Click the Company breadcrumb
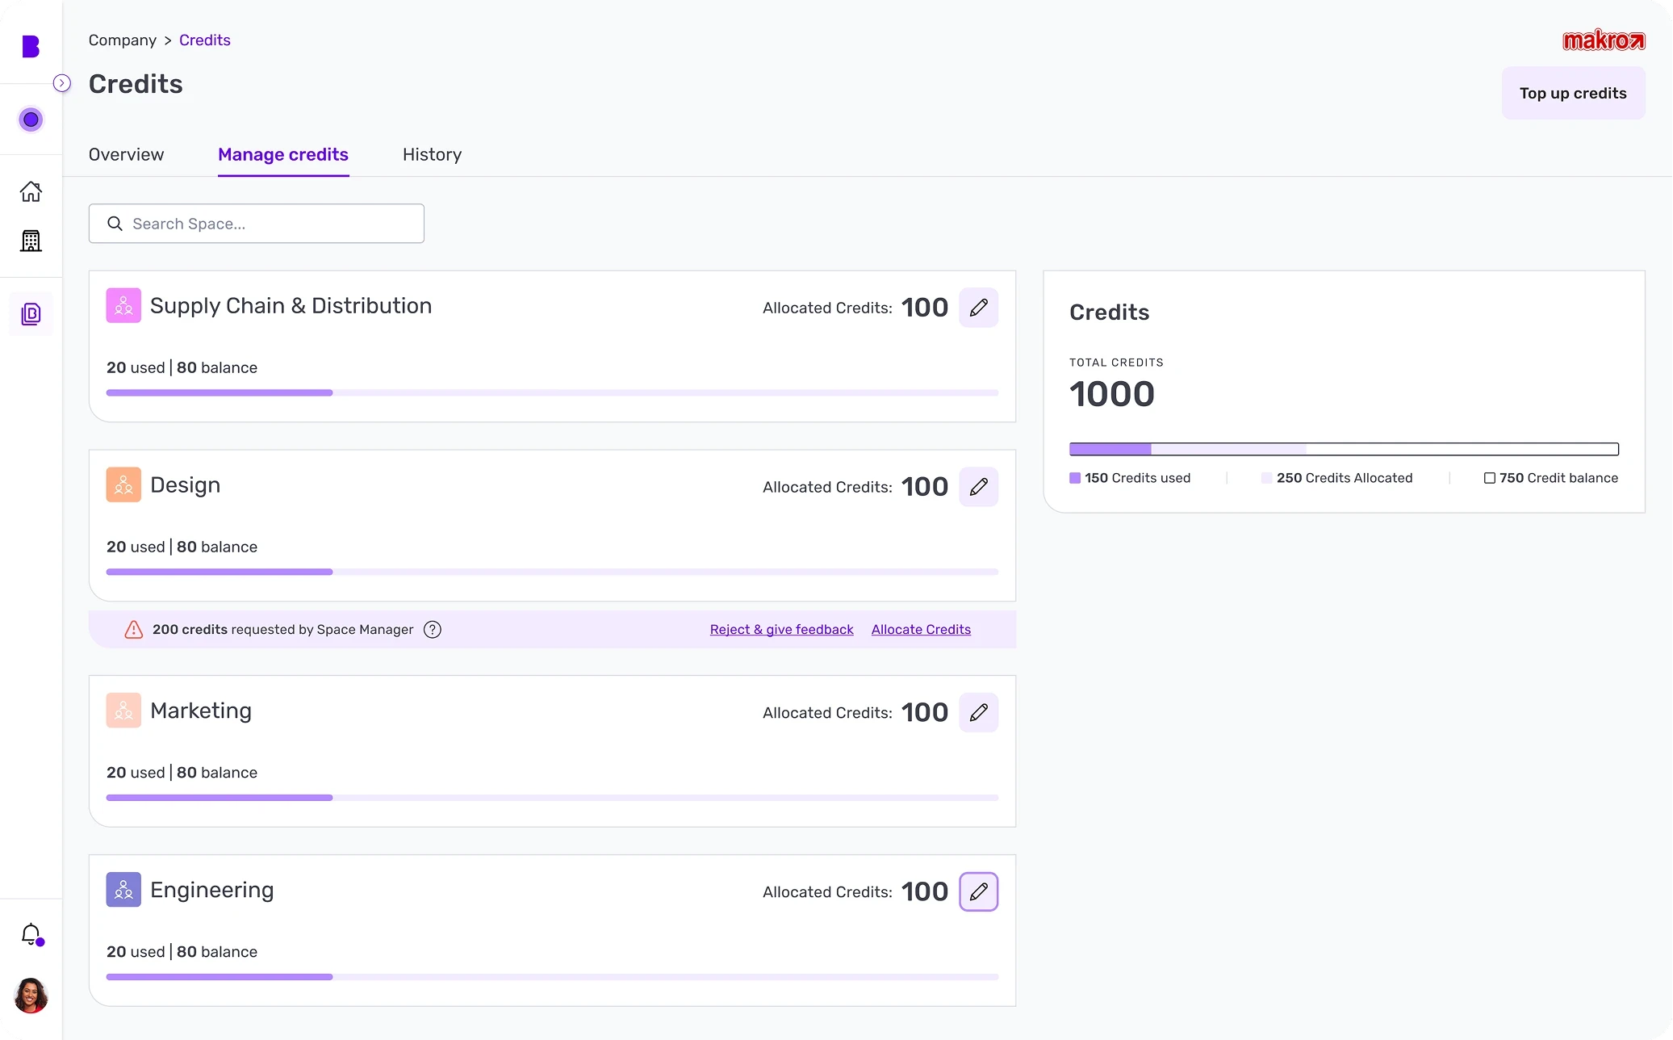The image size is (1673, 1040). coord(123,40)
